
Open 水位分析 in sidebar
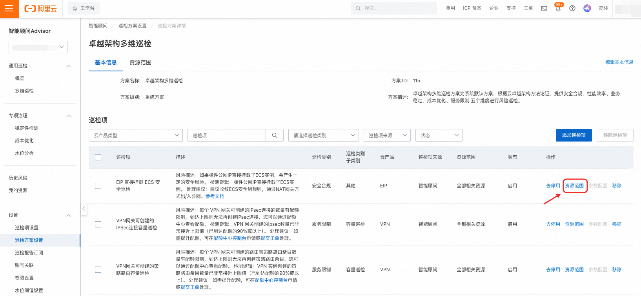click(x=24, y=153)
